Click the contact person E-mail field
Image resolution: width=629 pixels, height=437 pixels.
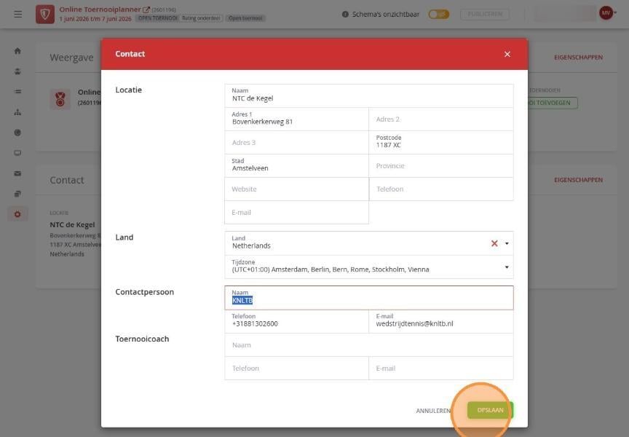click(441, 321)
